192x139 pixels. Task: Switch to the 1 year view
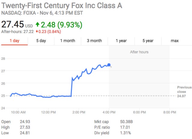(x=121, y=41)
